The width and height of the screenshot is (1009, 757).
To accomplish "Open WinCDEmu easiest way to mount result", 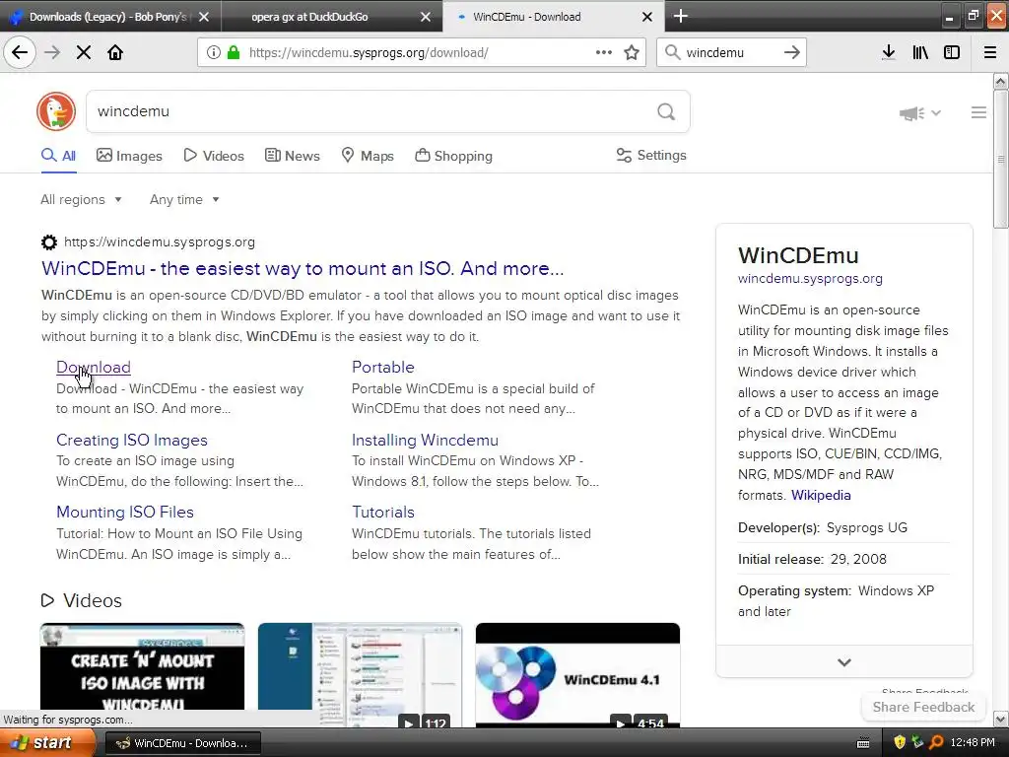I will coord(303,268).
